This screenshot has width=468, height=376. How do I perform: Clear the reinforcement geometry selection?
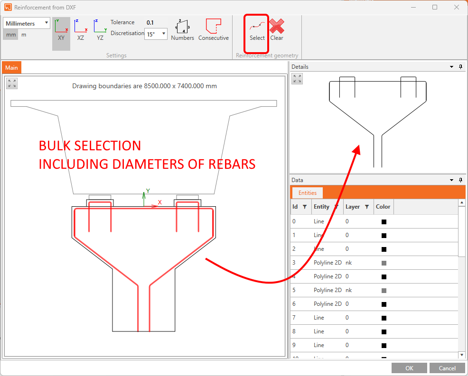pyautogui.click(x=277, y=29)
